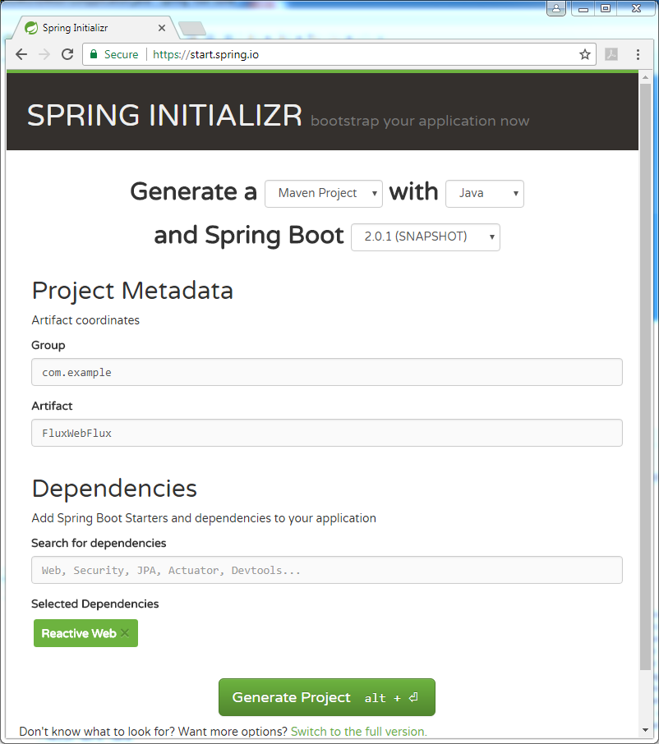Focus the Group input field
The image size is (659, 744).
[x=327, y=372]
